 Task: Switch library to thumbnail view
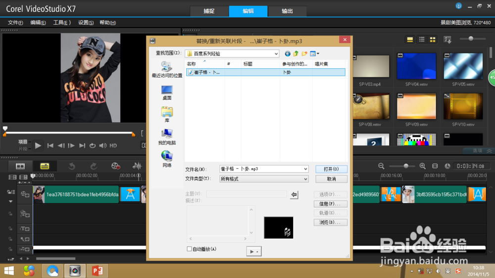click(x=433, y=40)
